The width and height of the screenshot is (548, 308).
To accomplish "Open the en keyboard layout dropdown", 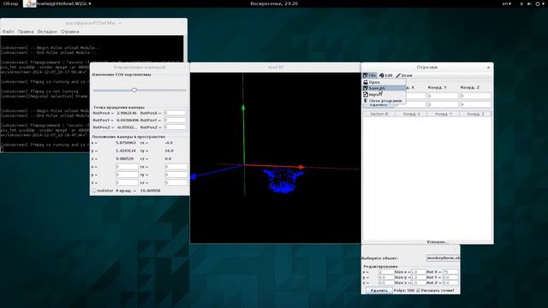I will (x=507, y=3).
